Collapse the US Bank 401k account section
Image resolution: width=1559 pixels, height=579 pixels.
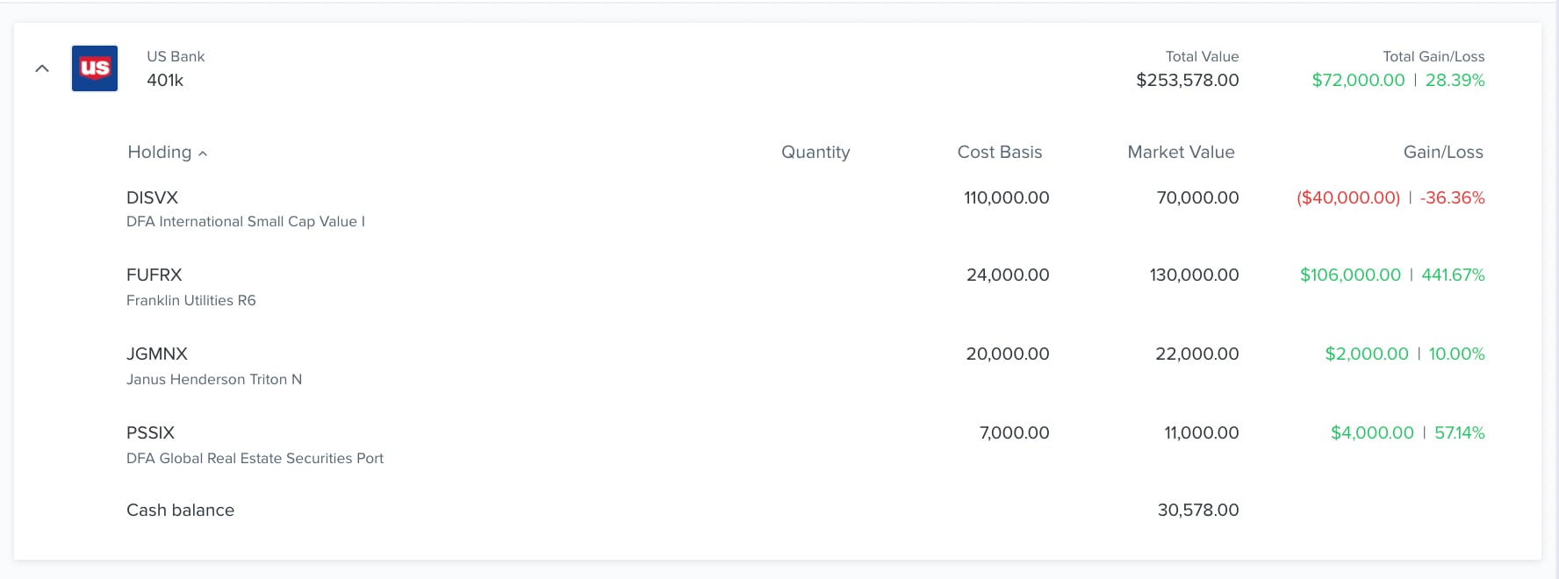coord(42,68)
